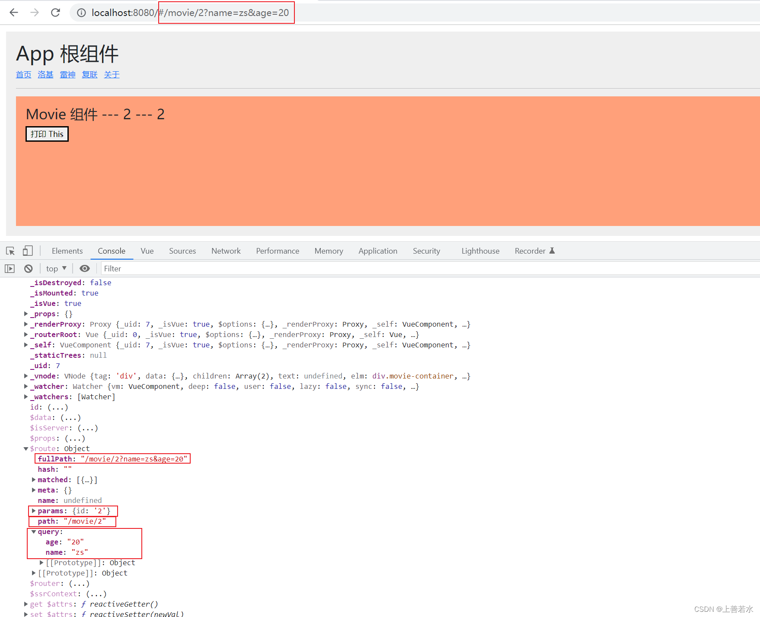
Task: Expand the _routerRoot entry
Action: click(26, 334)
